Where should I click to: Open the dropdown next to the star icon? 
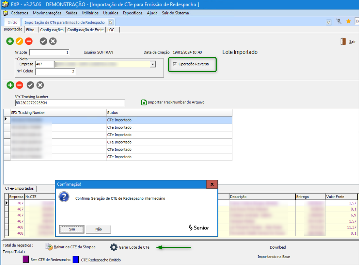click(x=329, y=22)
